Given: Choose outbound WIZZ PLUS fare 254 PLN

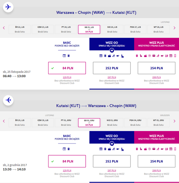Looking at the screenshot, I should tap(156, 68).
